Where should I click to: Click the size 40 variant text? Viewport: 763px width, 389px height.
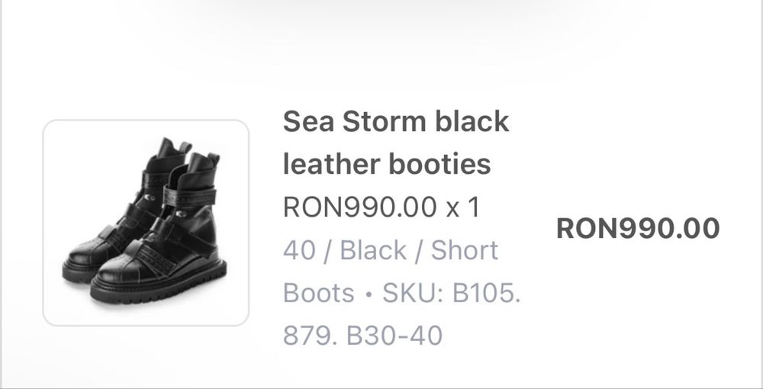click(298, 250)
